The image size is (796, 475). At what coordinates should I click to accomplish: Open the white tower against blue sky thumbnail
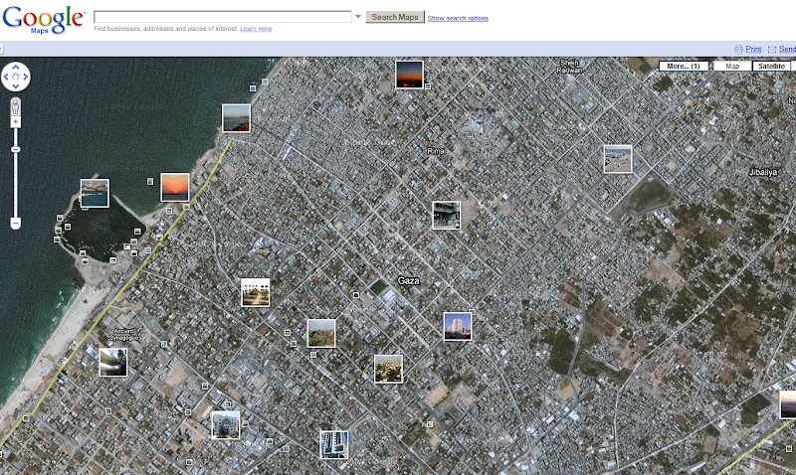(x=458, y=326)
